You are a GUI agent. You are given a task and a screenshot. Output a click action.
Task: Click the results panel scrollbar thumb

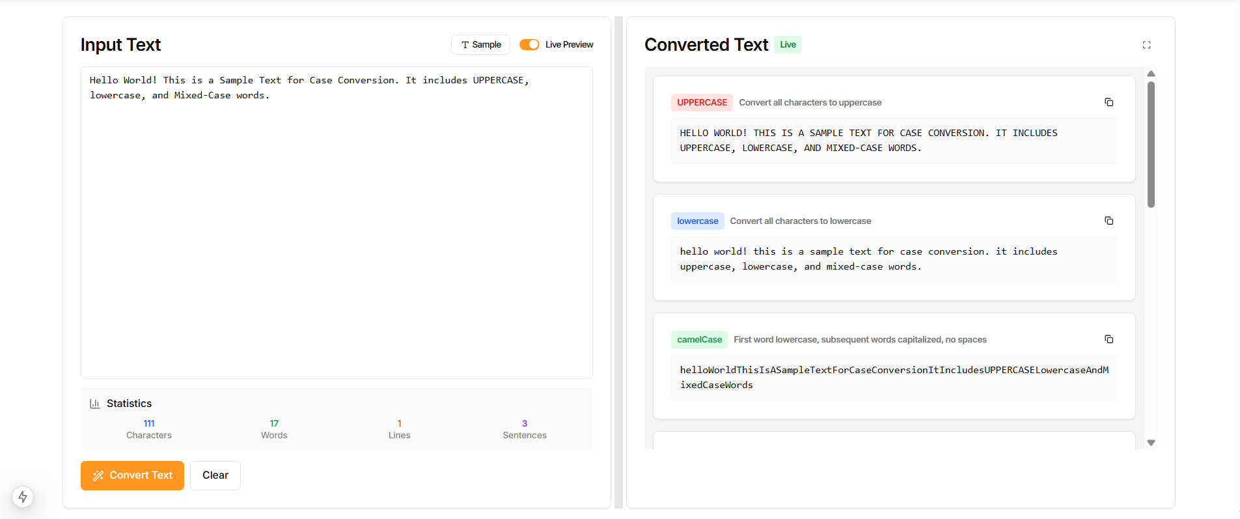coord(1151,145)
